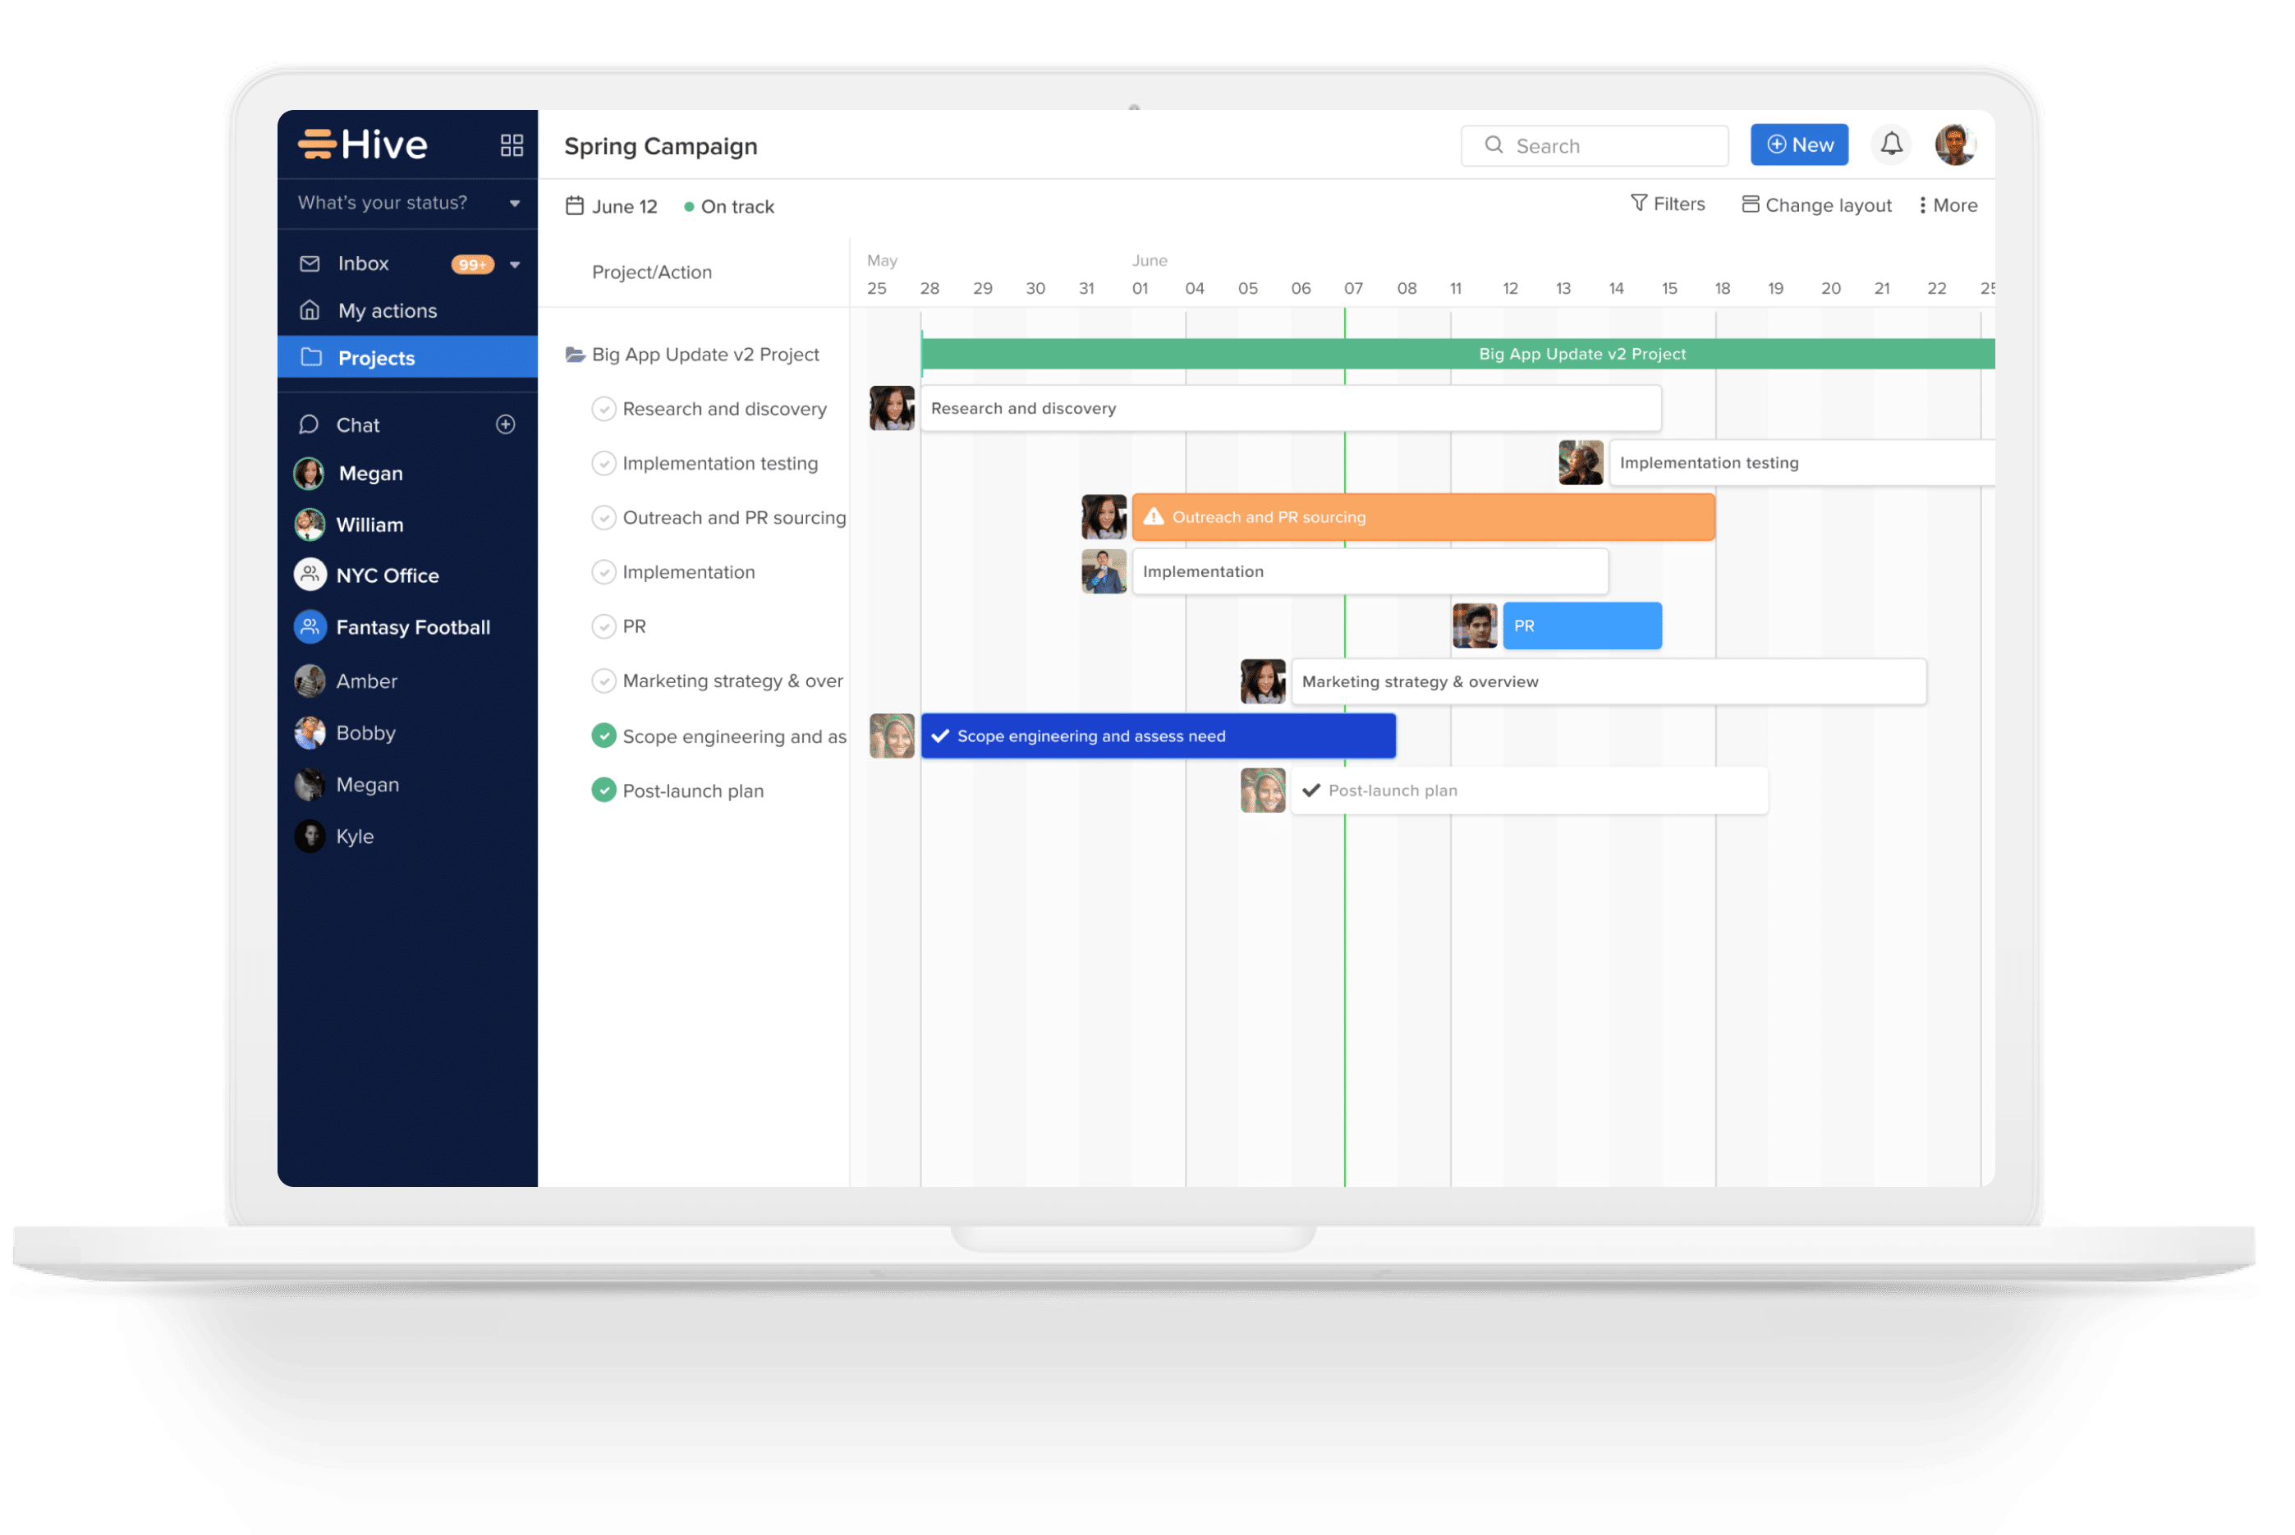Viewport: 2295px width, 1535px height.
Task: Open the Projects folder view
Action: coord(376,357)
